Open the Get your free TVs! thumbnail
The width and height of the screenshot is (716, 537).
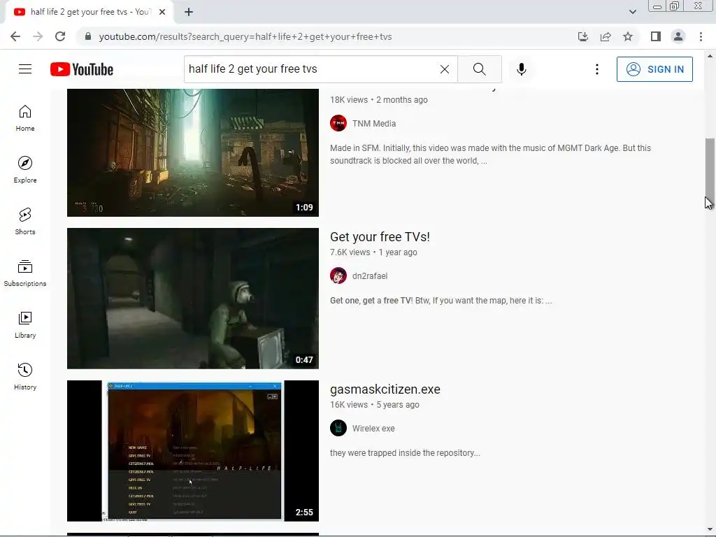pos(193,298)
